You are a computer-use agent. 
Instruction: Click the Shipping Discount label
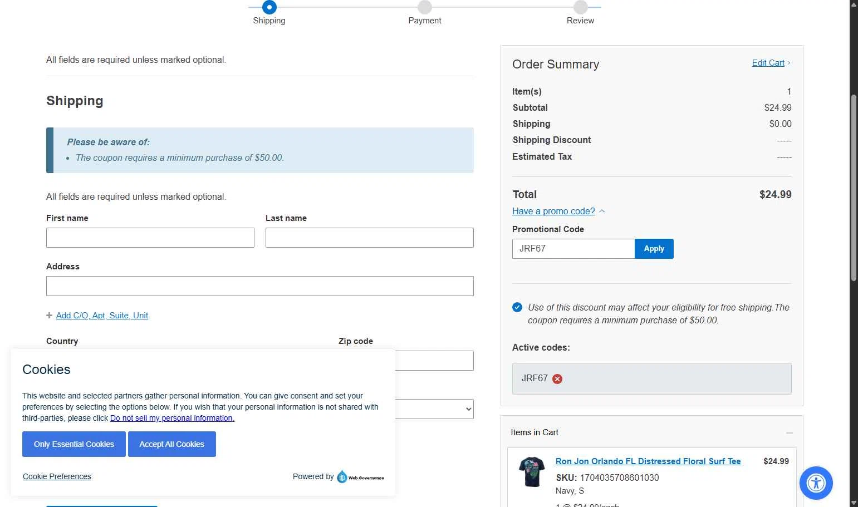click(x=552, y=140)
